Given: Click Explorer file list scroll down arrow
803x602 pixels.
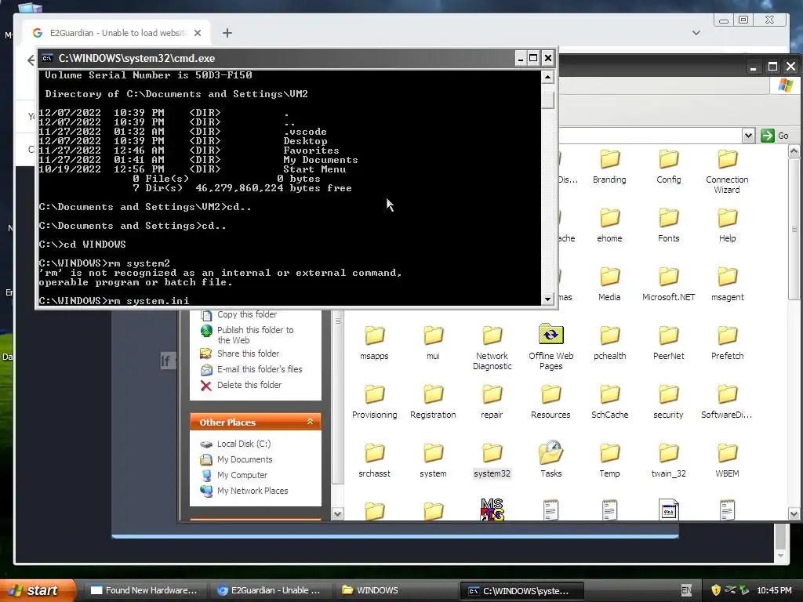Looking at the screenshot, I should click(x=794, y=514).
